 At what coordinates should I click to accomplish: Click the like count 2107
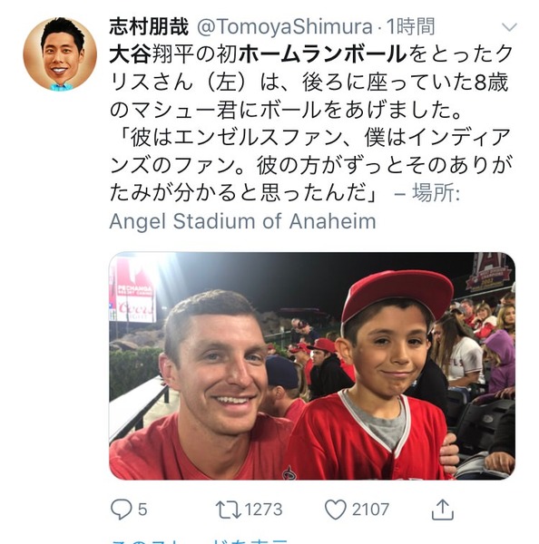370,510
